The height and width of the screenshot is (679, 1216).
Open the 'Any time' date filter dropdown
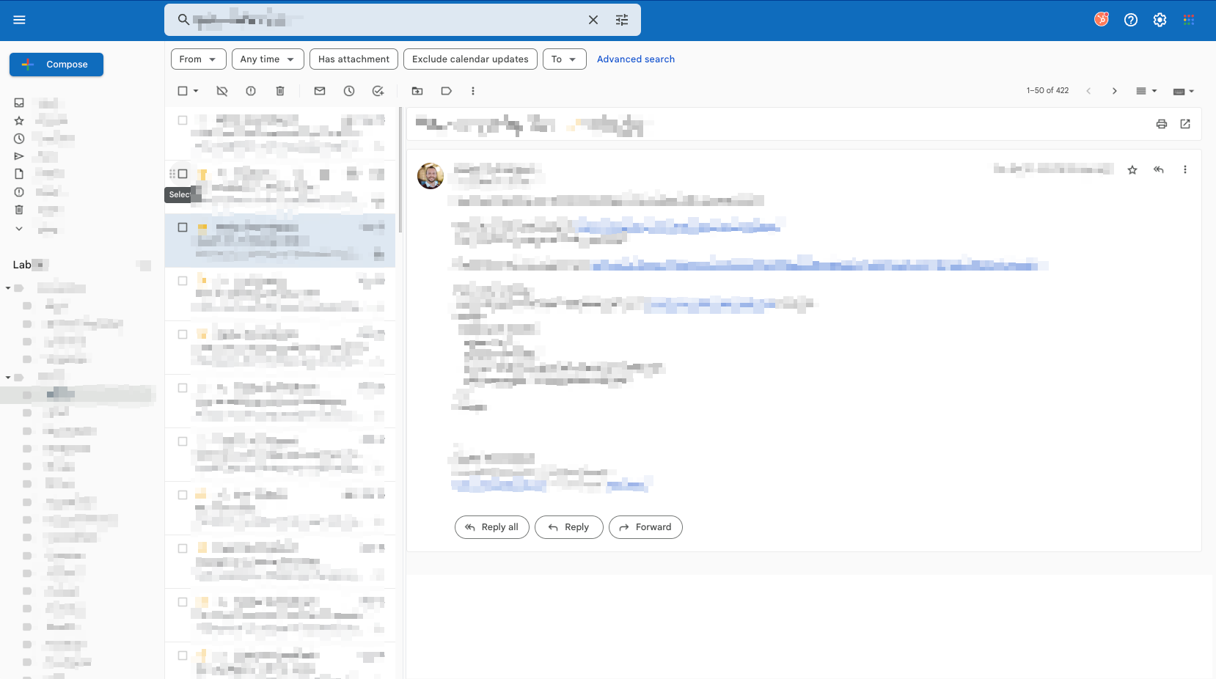267,59
